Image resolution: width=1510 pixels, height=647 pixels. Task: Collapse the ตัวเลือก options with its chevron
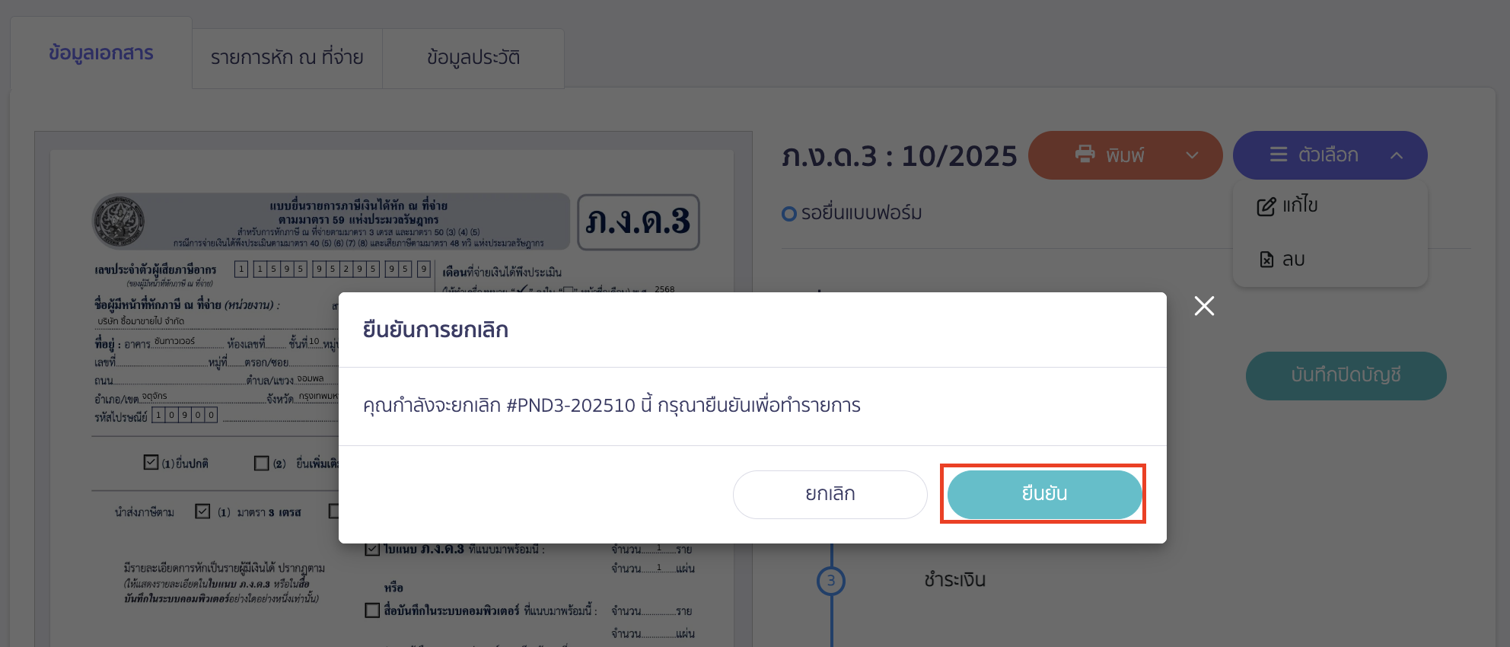[x=1397, y=155]
